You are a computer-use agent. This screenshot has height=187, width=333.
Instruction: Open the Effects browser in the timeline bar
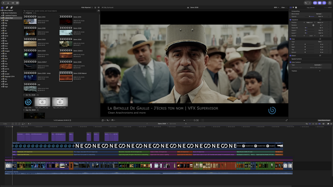(x=328, y=124)
